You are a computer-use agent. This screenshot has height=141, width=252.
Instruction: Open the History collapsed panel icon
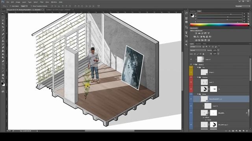(x=186, y=13)
